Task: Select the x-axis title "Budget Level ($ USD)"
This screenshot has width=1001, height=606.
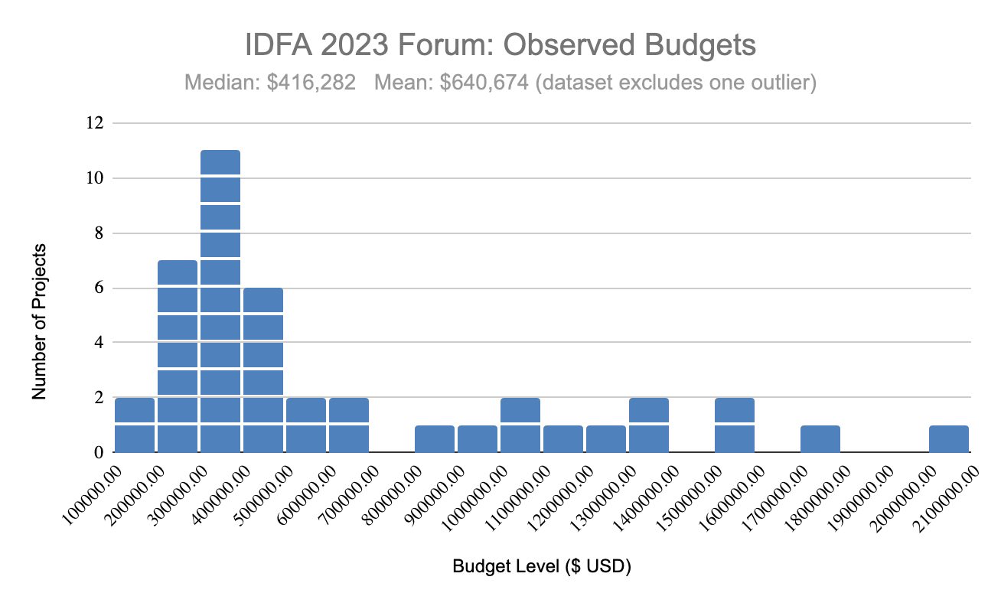Action: (x=542, y=567)
